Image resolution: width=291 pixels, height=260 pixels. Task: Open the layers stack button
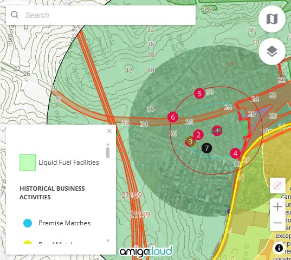click(x=272, y=51)
